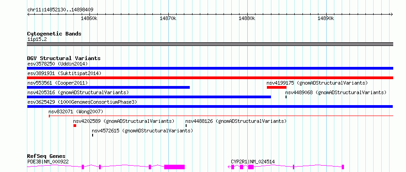
Task: Click the nsv4489068 small black marker
Action: [x=286, y=97]
